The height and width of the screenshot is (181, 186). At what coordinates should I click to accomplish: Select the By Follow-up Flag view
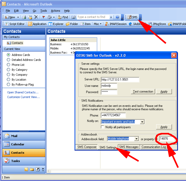tap(20, 85)
